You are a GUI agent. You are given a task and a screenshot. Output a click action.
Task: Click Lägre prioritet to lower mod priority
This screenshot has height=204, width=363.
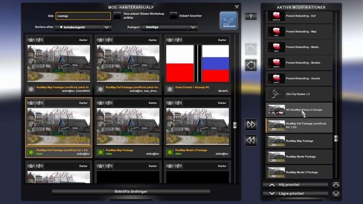click(296, 193)
